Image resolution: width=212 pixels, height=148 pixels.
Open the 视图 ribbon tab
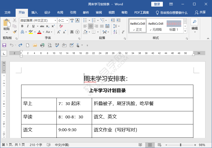[111, 12]
